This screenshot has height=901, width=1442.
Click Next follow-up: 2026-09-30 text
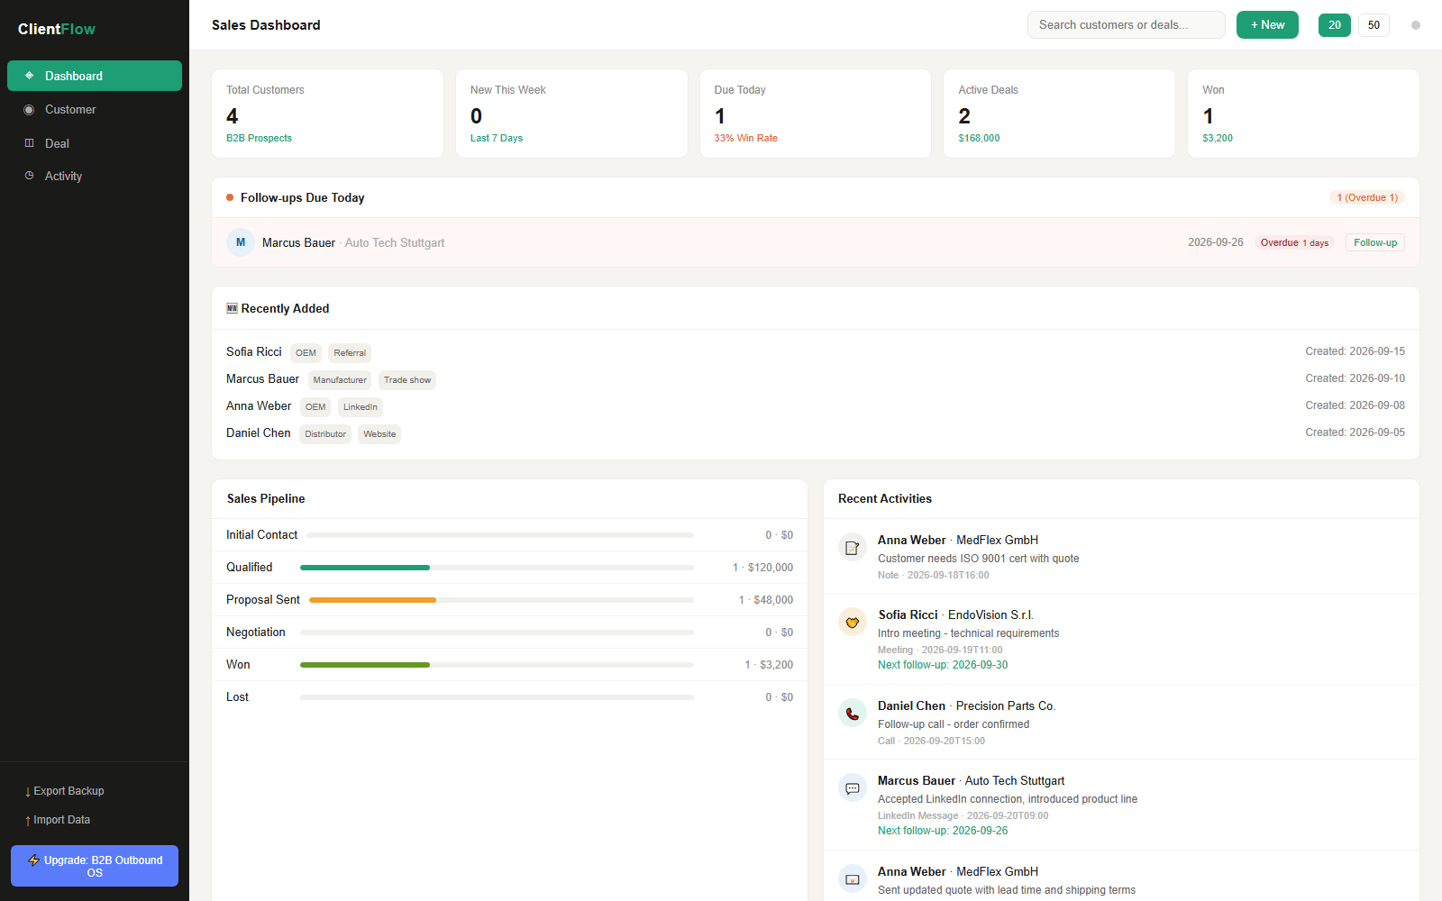[943, 665]
